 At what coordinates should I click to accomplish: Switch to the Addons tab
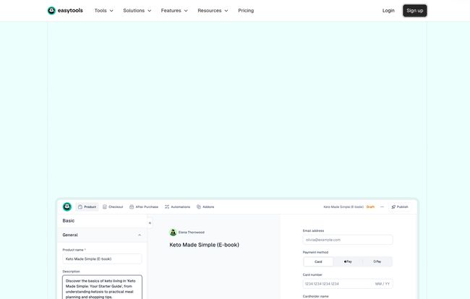(205, 207)
